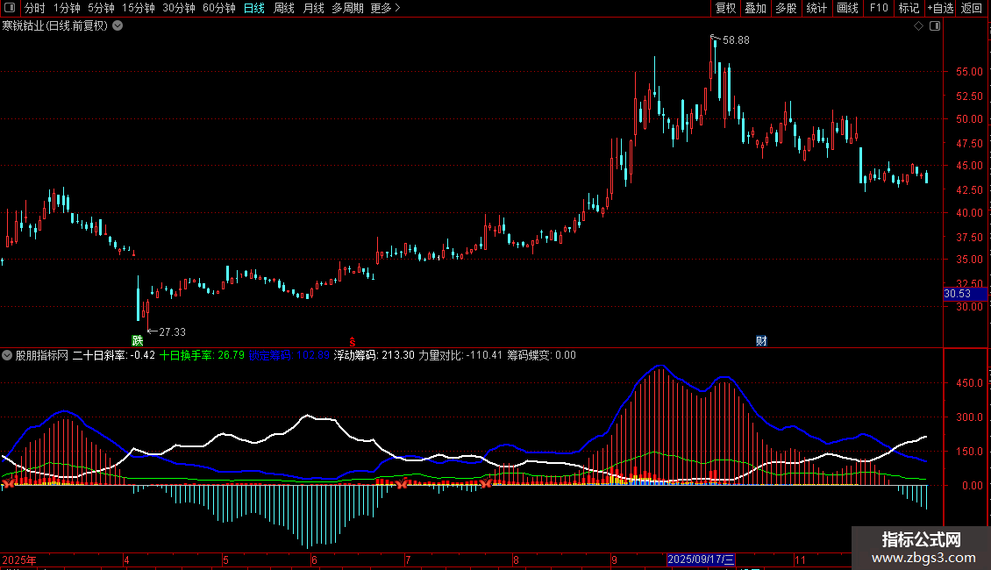Click the diamond marker icon above the chart

918,26
